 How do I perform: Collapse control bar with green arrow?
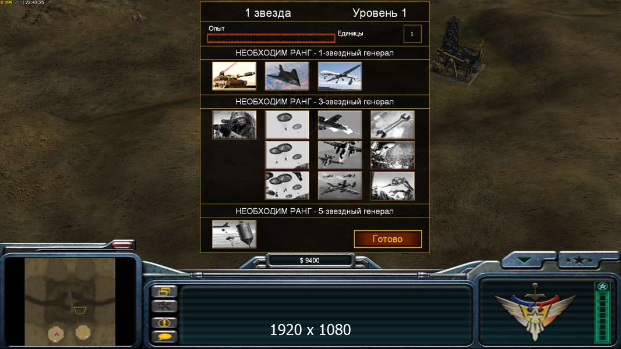(x=525, y=260)
